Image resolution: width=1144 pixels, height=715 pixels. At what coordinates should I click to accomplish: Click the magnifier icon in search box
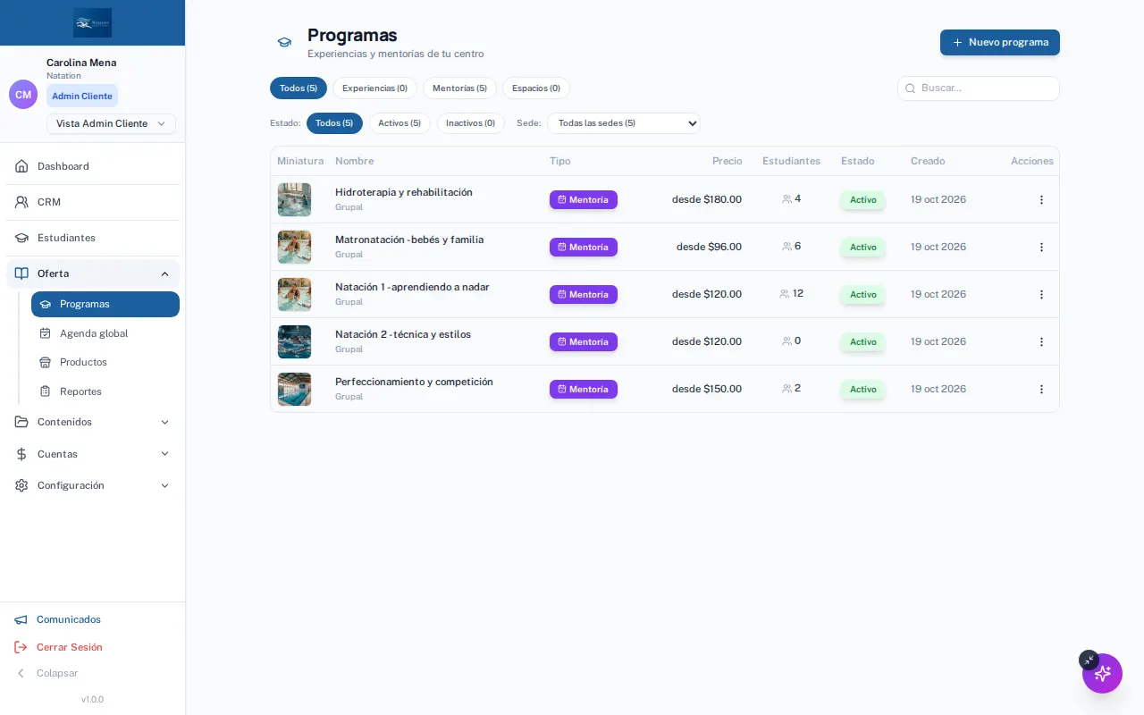click(x=911, y=88)
